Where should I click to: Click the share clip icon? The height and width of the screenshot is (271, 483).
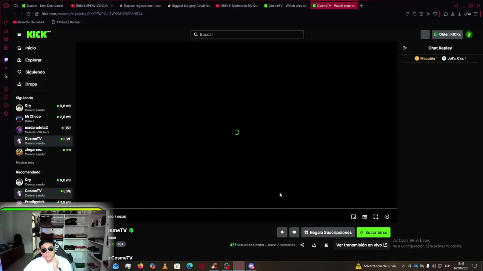302,245
